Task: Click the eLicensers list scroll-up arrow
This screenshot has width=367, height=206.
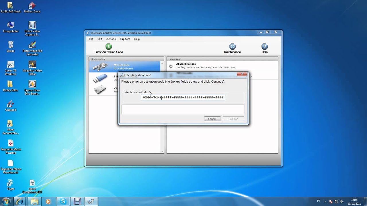Action: [x=162, y=63]
